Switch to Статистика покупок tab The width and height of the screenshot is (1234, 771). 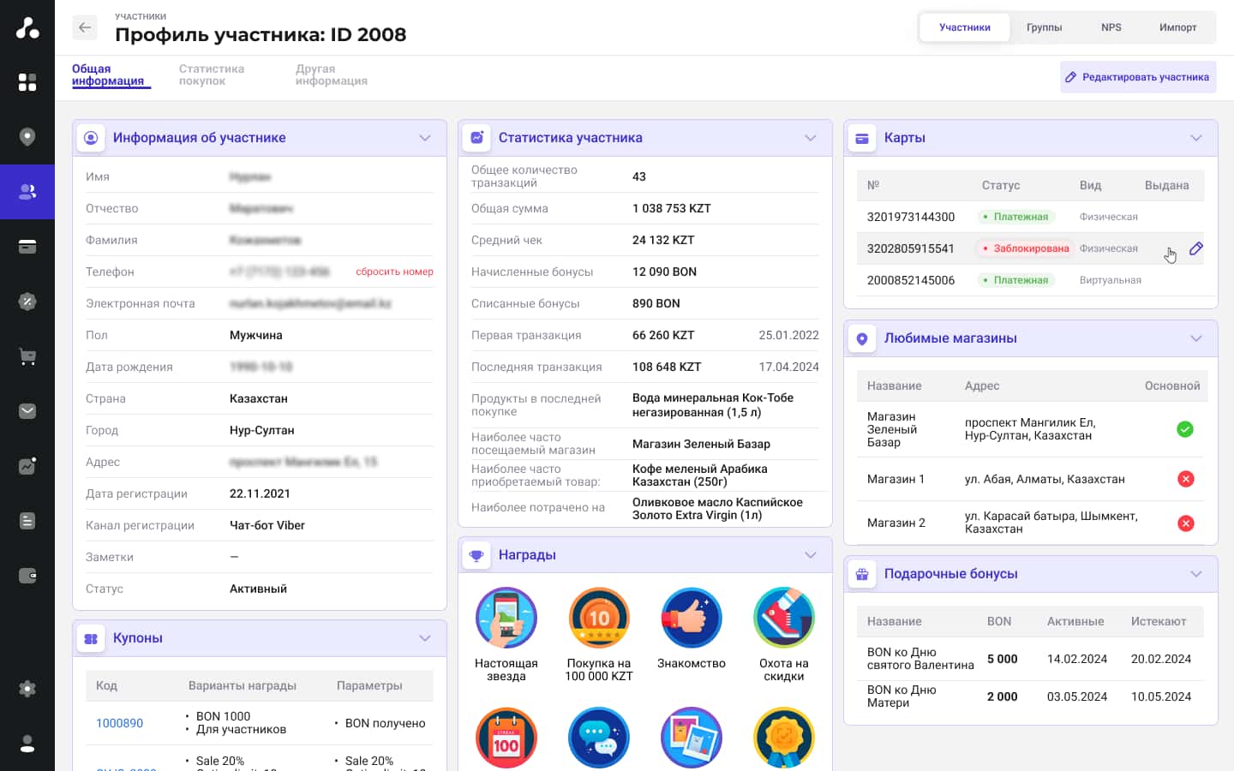coord(212,75)
